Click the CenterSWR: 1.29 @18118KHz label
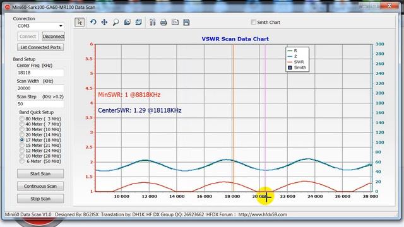 point(140,110)
